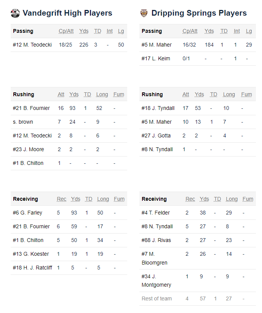
Task: Select receiver #4 T. Felder
Action: 155,213
